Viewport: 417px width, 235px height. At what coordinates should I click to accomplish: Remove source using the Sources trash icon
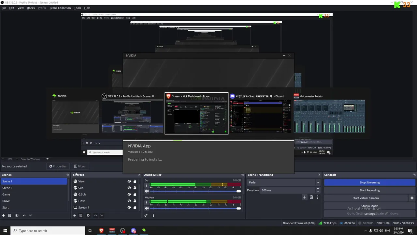pos(81,215)
